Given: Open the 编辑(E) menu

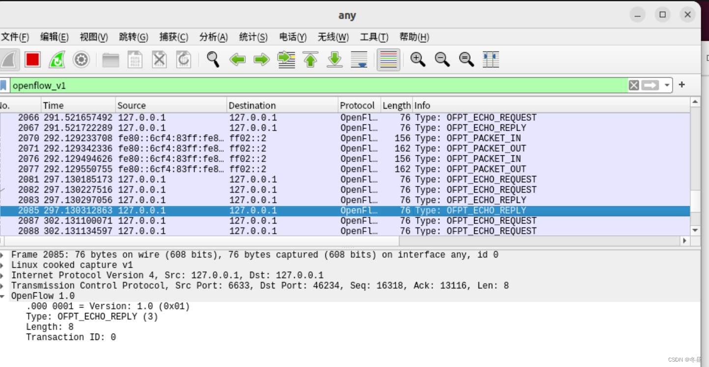Looking at the screenshot, I should (54, 37).
